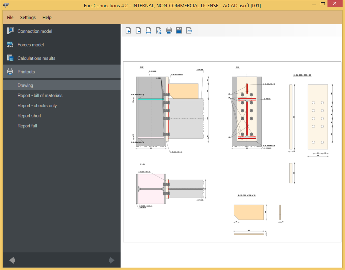Open the Calculations results section

pyautogui.click(x=62, y=58)
